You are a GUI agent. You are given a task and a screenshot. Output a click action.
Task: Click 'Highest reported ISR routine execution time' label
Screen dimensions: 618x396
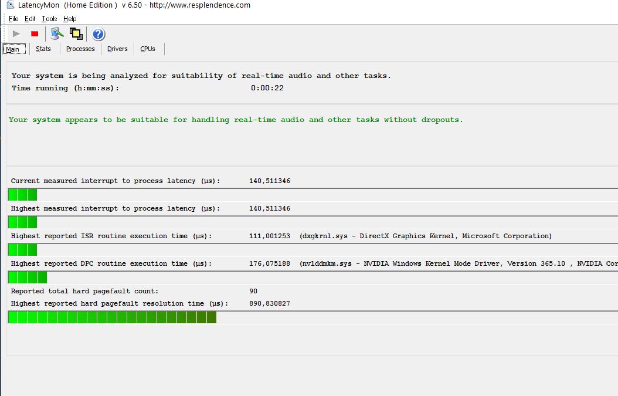pos(111,236)
